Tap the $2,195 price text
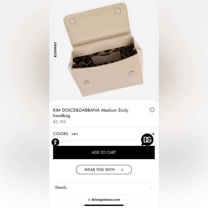 (60, 122)
